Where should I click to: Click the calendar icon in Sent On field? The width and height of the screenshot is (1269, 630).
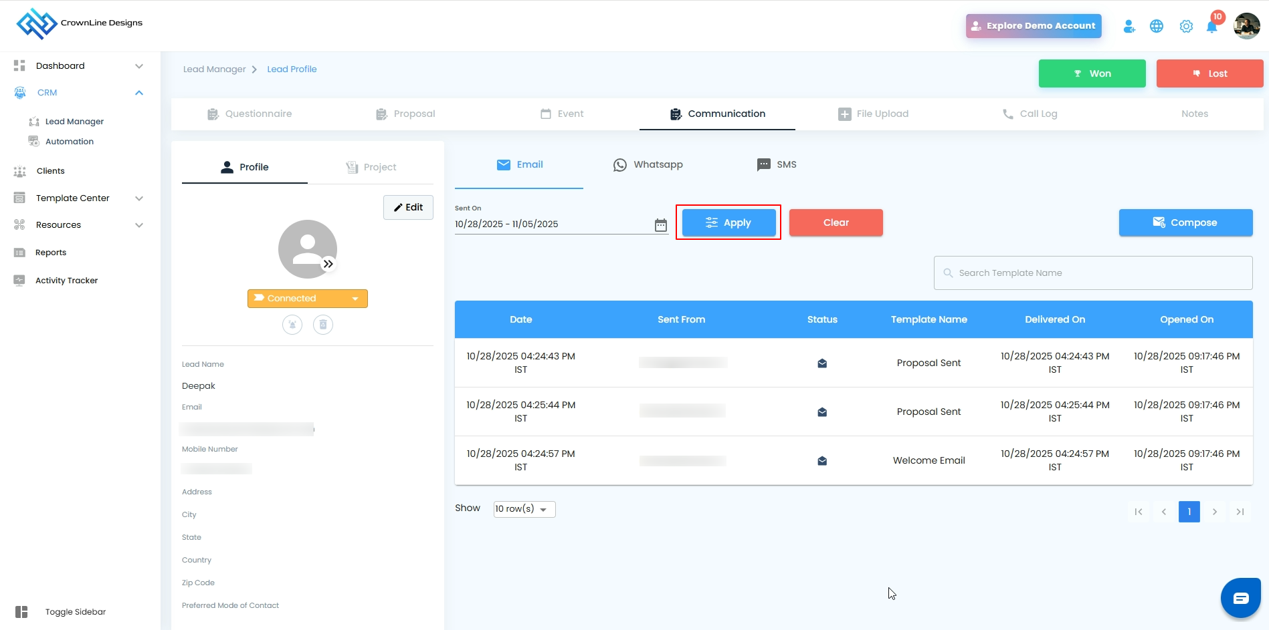click(x=661, y=225)
